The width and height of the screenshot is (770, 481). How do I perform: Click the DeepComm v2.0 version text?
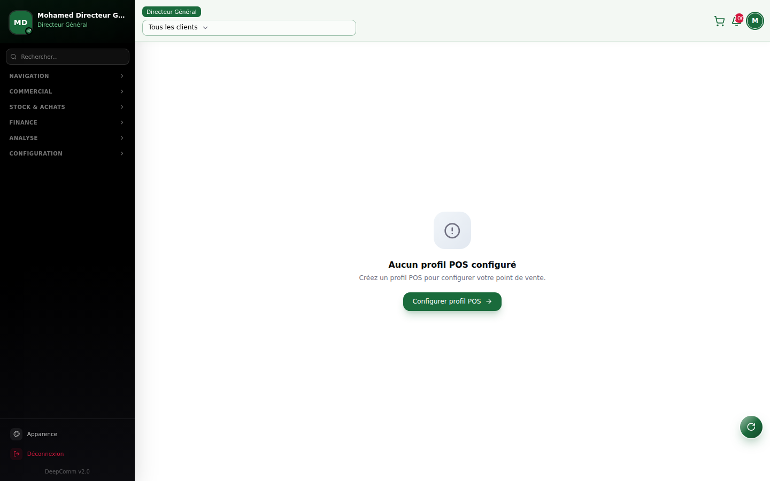pos(67,471)
